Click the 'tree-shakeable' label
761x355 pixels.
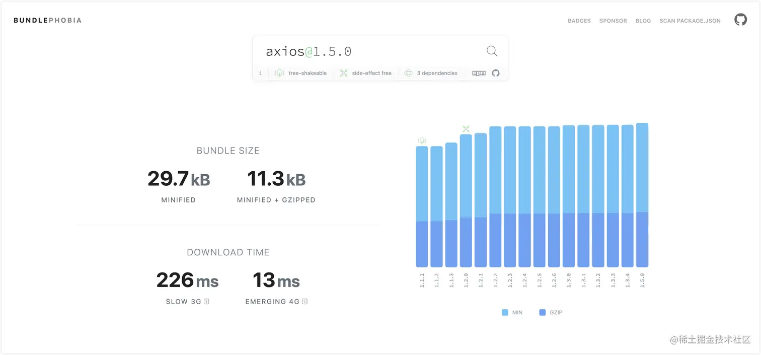pos(308,73)
